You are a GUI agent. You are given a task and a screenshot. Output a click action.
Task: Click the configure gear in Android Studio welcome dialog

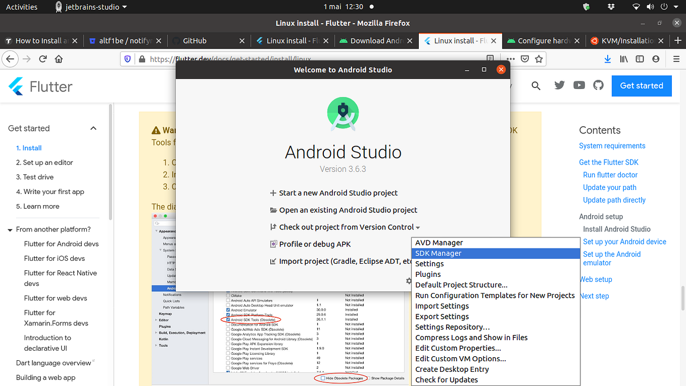408,281
